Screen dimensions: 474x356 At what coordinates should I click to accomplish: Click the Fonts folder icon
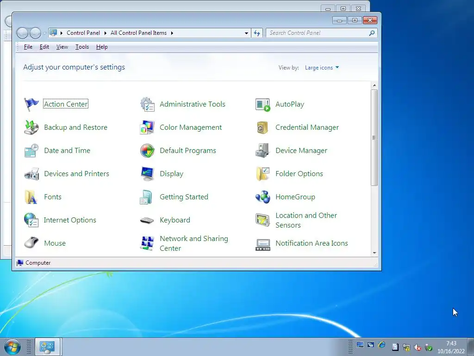(31, 197)
